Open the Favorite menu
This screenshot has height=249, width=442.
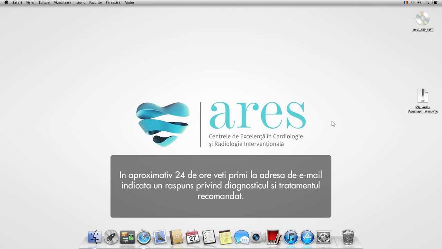[95, 2]
